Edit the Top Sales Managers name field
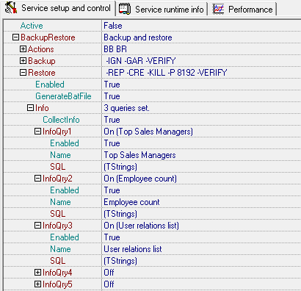This screenshot has width=301, height=291. (201, 155)
